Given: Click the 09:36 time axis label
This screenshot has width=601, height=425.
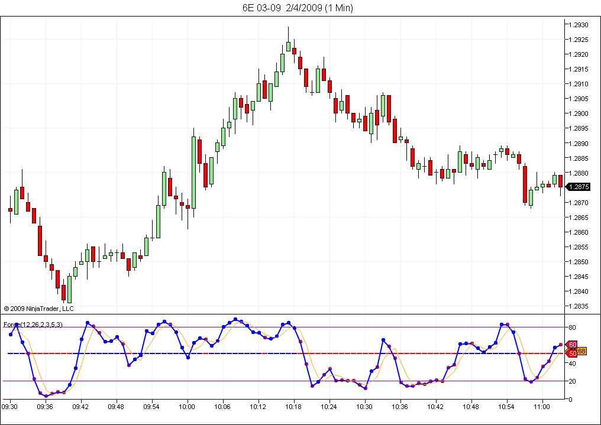Looking at the screenshot, I should tap(45, 407).
